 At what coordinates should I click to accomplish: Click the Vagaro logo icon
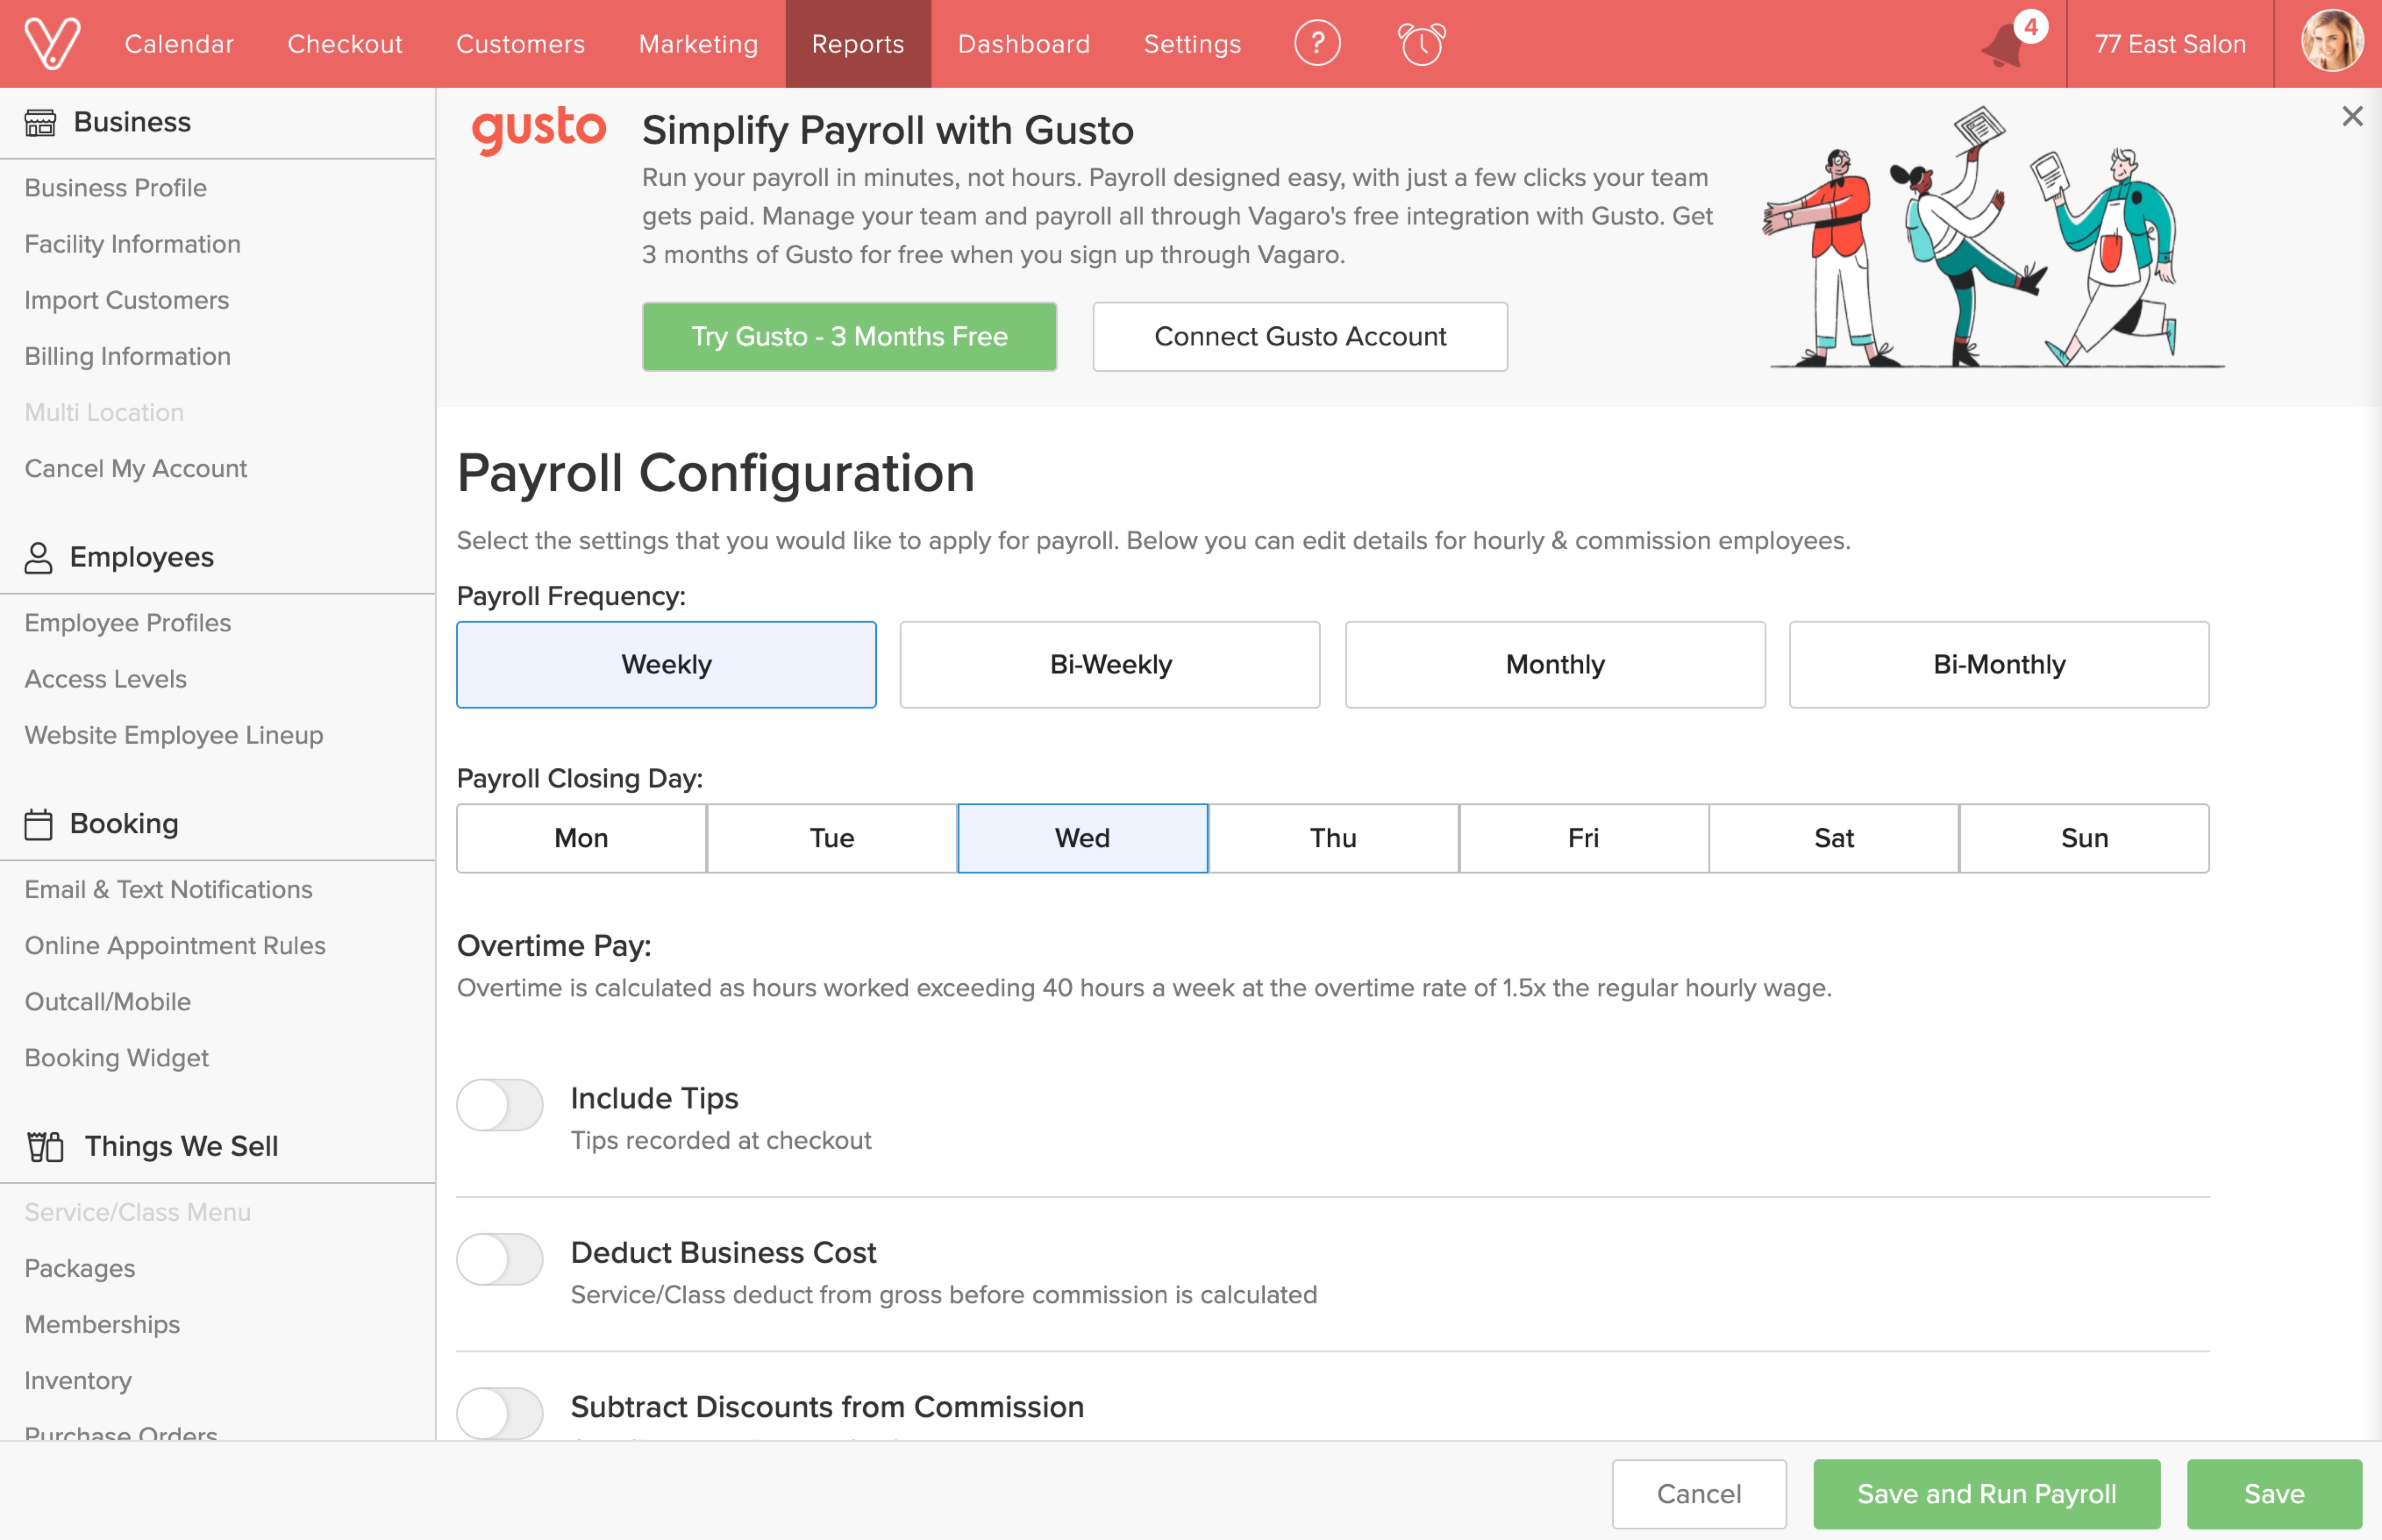tap(52, 44)
